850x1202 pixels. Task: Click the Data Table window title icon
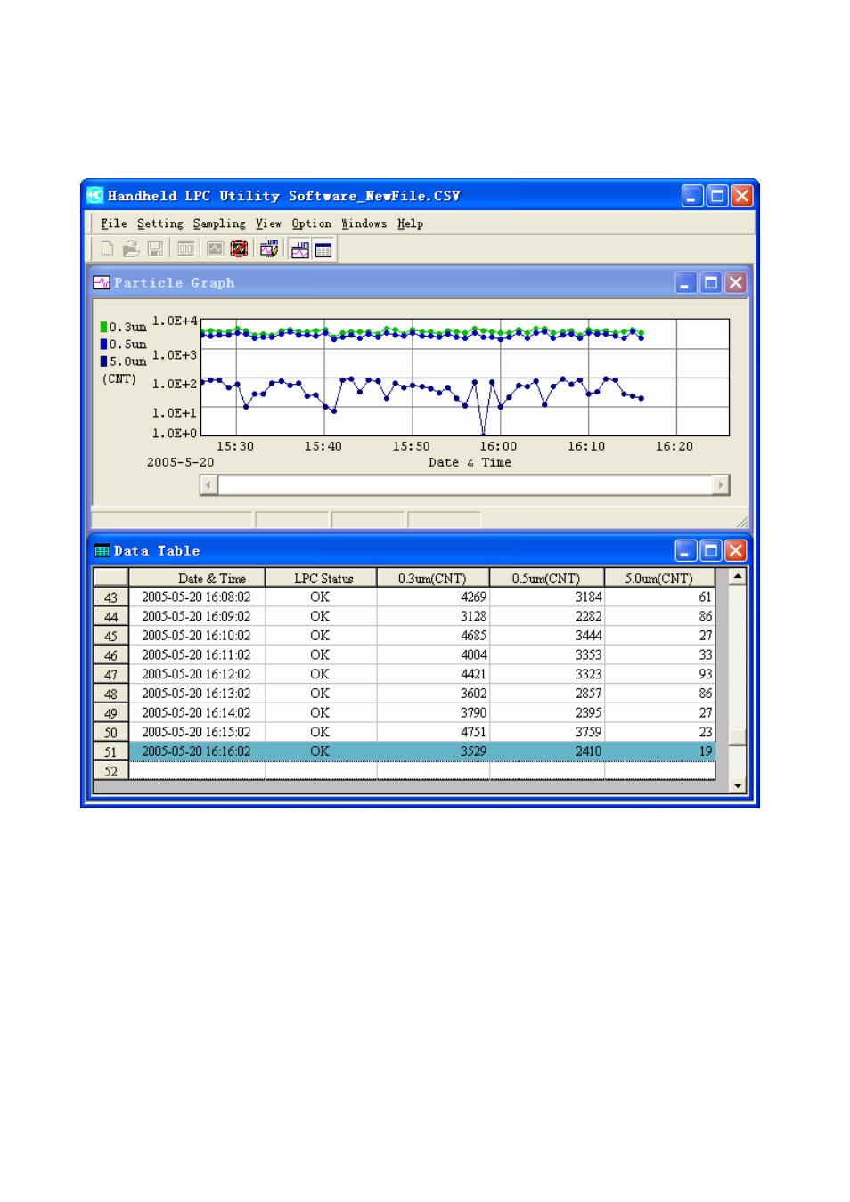[102, 550]
